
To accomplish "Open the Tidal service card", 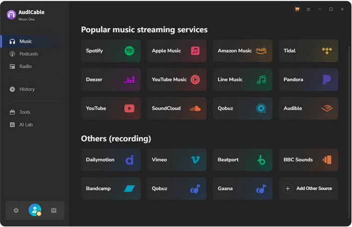I will coord(308,51).
